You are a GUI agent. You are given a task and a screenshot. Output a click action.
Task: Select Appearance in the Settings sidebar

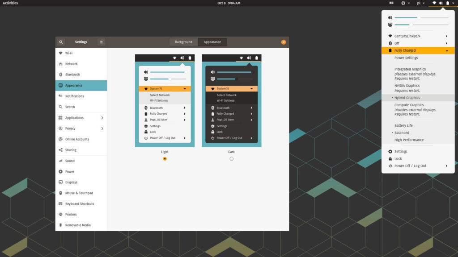pos(81,85)
